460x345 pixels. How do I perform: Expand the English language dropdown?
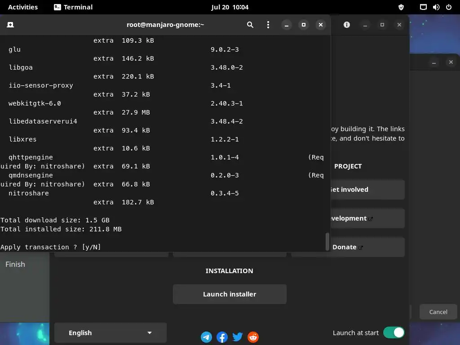point(111,333)
